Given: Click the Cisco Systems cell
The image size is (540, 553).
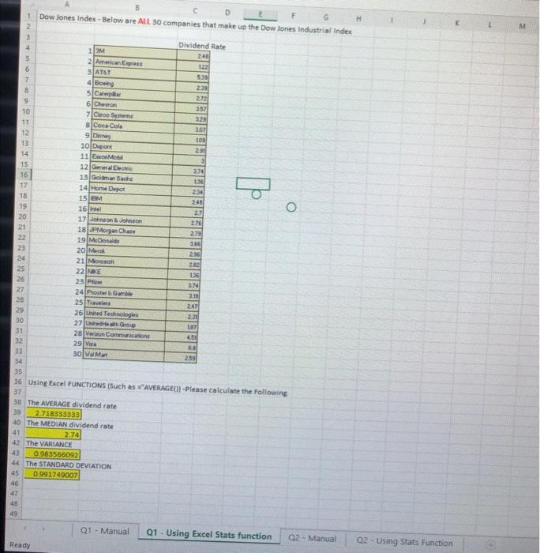Looking at the screenshot, I should [133, 115].
